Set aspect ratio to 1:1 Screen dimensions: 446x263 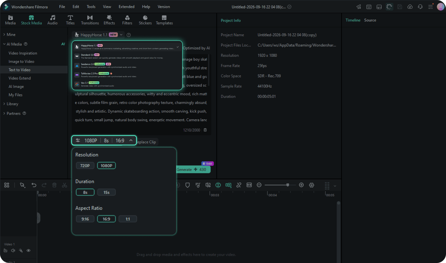click(x=128, y=219)
